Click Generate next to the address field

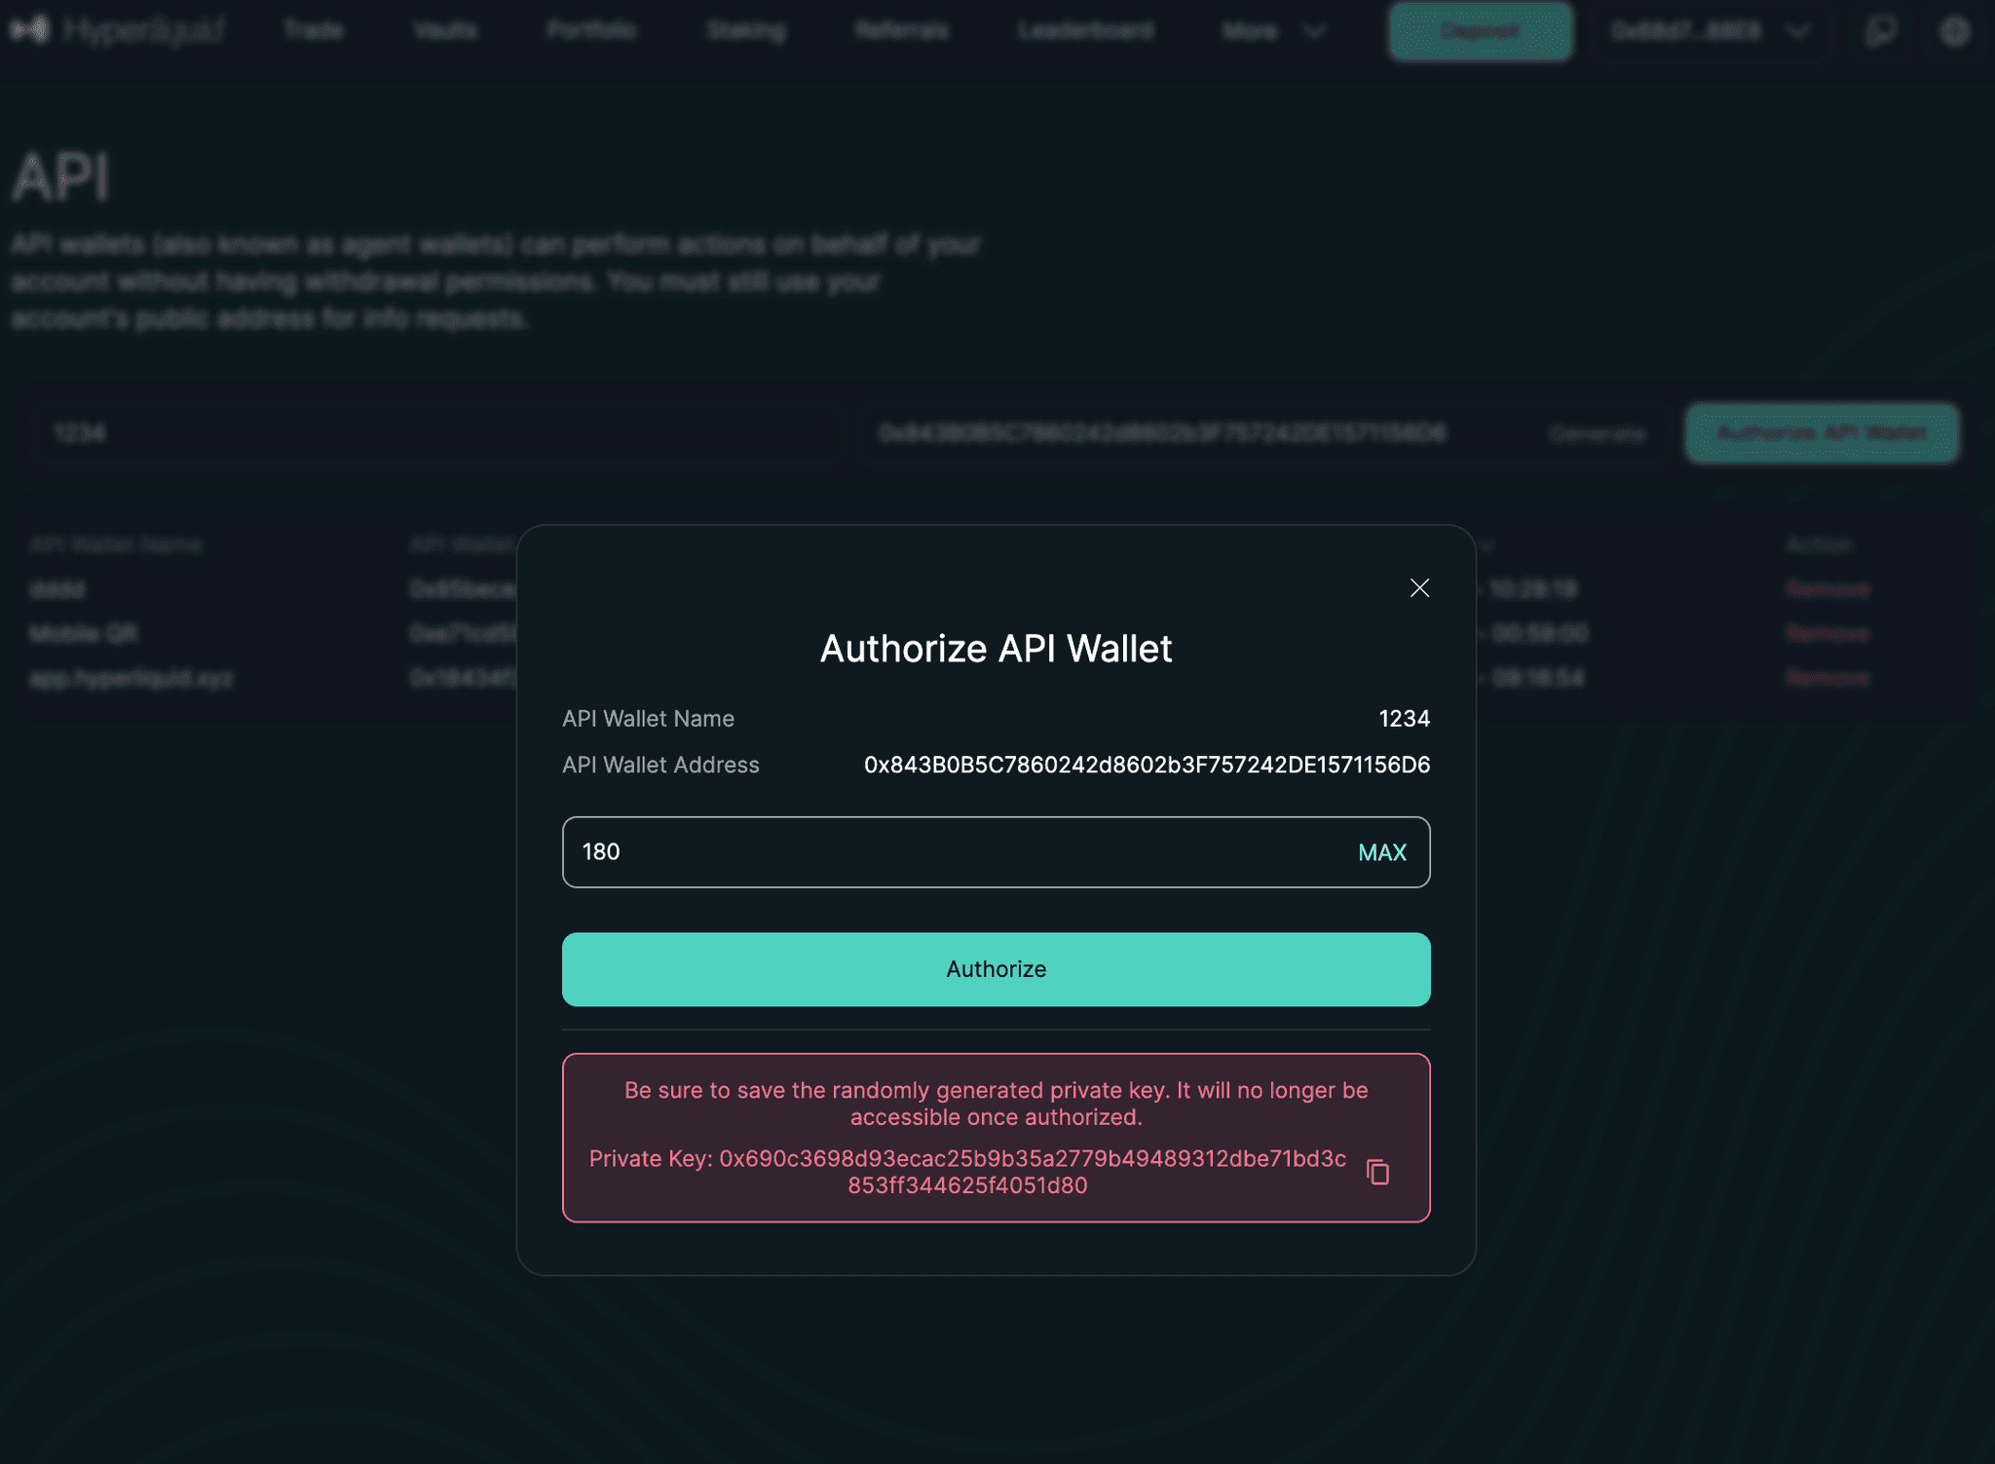click(1597, 433)
